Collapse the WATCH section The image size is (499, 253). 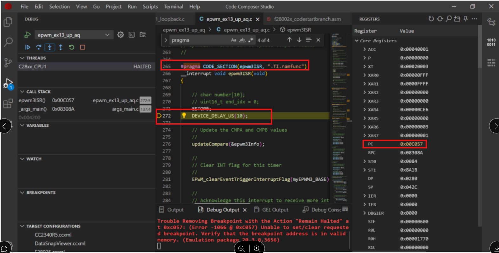coord(22,159)
